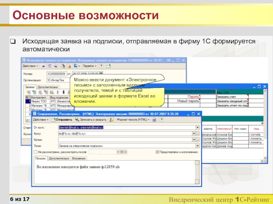Click the Номер field 1СИ00000009
Image resolution: width=273 pixels, height=204 pixels.
pyautogui.click(x=57, y=74)
